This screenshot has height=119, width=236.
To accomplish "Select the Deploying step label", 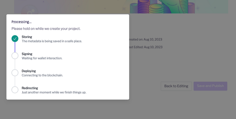I will pos(29,71).
